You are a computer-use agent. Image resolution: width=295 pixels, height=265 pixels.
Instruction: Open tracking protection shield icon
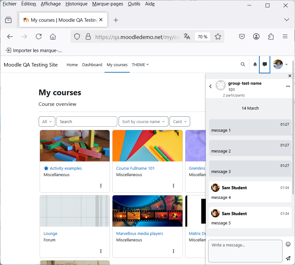click(x=77, y=36)
